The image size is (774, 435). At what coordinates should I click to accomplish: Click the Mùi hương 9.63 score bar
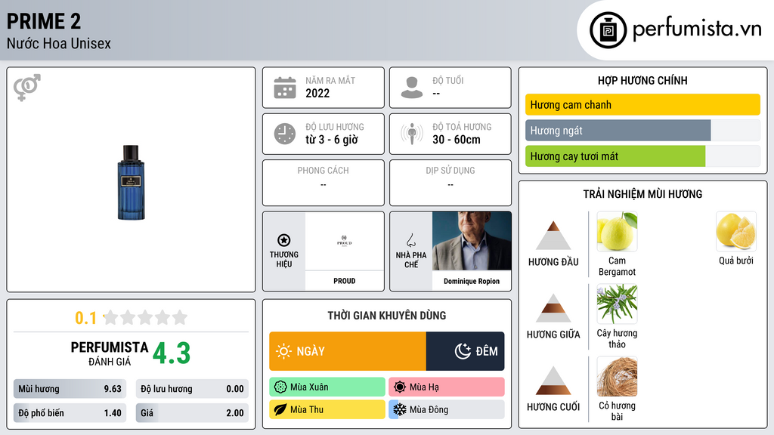(70, 389)
